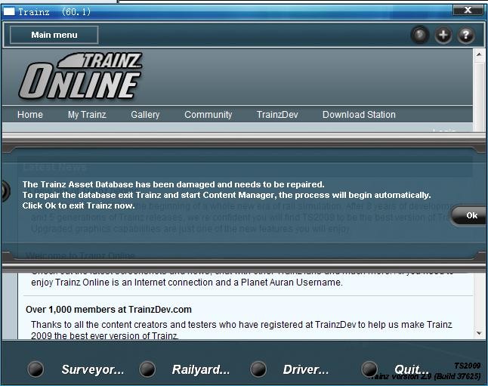Click the round bullet beside Driver

[258, 369]
